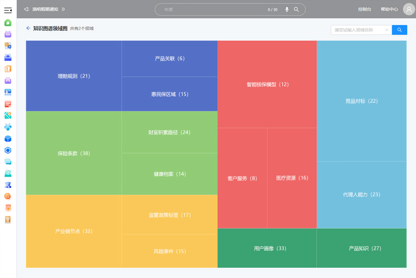This screenshot has height=278, width=416.
Task: Open the domain name dropdown arrow
Action: click(x=387, y=30)
